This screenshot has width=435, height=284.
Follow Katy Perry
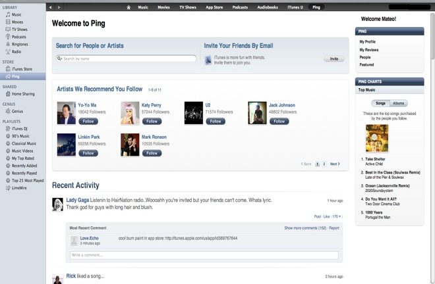click(x=152, y=121)
